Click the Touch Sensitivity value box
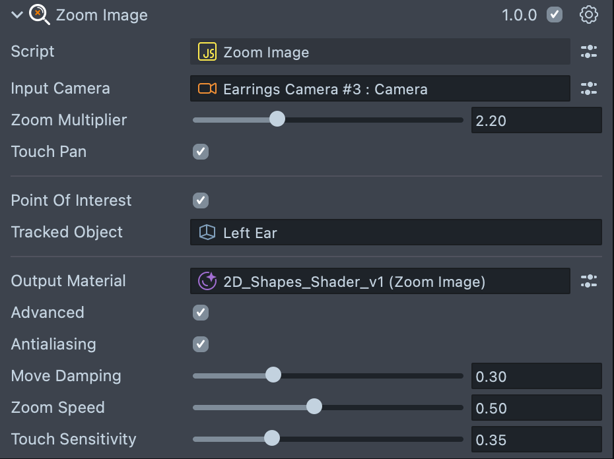The width and height of the screenshot is (614, 459). pyautogui.click(x=536, y=440)
